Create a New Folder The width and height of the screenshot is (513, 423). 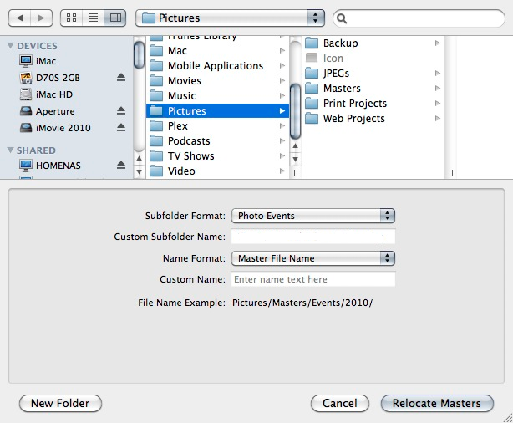(60, 403)
